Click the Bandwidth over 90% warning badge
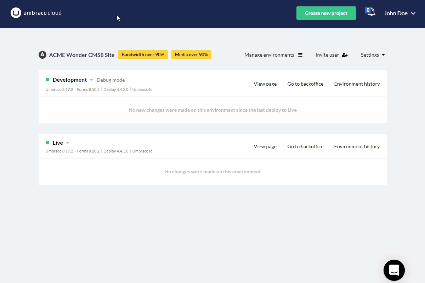This screenshot has height=283, width=425. coord(143,55)
